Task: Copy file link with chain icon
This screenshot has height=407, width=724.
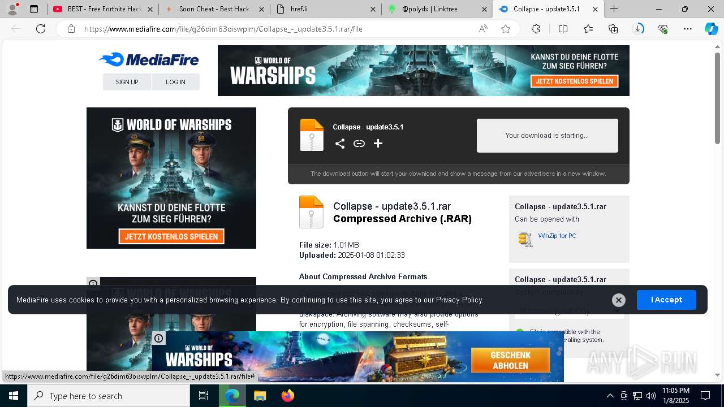Action: pyautogui.click(x=359, y=144)
